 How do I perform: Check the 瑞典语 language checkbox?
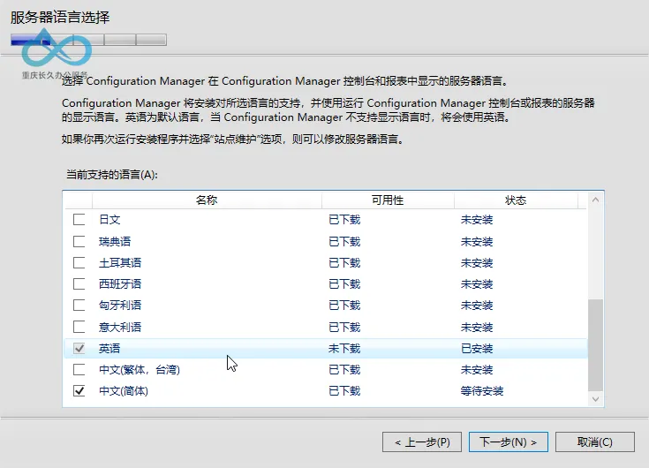(79, 241)
